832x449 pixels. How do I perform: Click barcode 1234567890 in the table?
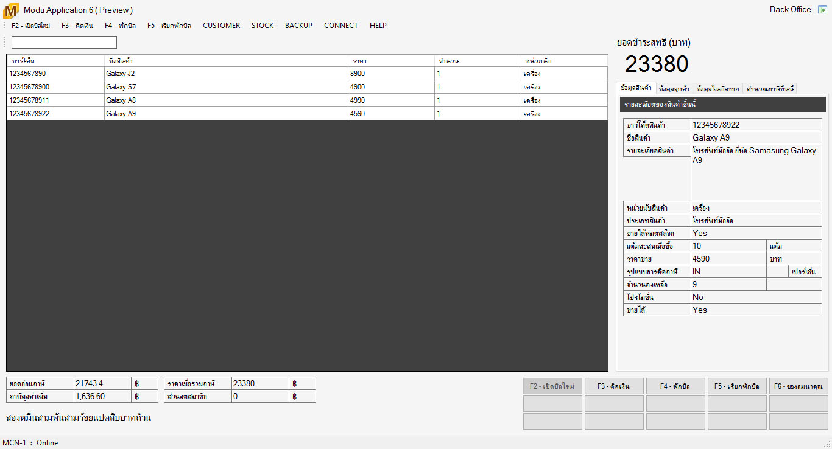coord(55,74)
